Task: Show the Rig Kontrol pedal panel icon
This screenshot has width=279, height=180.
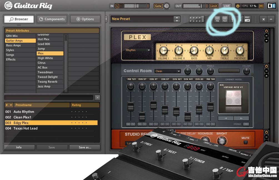Action: tap(196, 19)
